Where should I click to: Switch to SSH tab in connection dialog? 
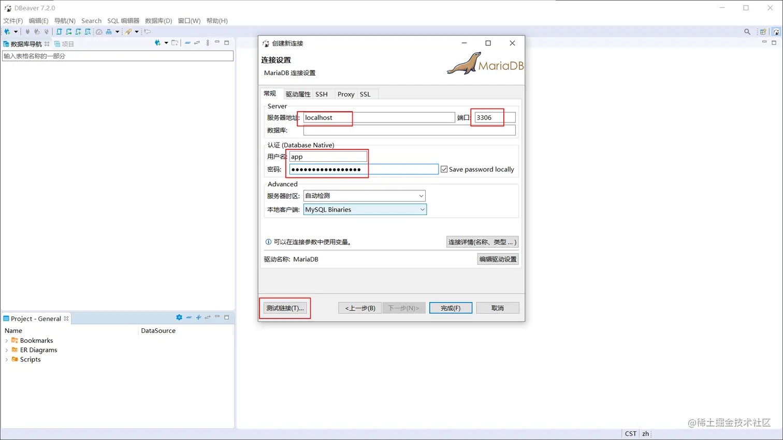point(322,94)
